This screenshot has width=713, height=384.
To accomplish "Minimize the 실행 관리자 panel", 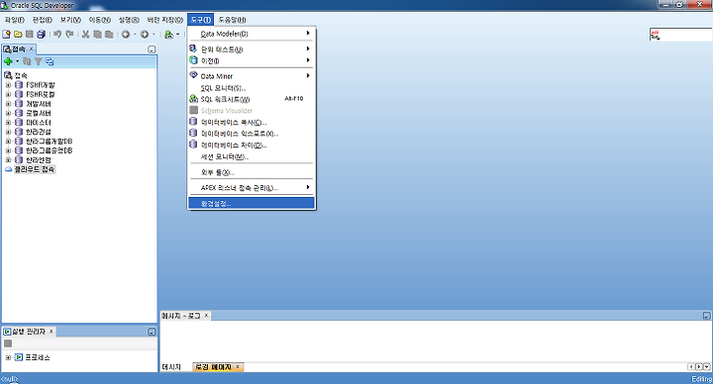I will [152, 332].
